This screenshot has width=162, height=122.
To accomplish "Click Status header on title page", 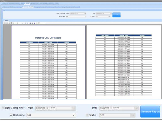I will (x=66, y=43).
